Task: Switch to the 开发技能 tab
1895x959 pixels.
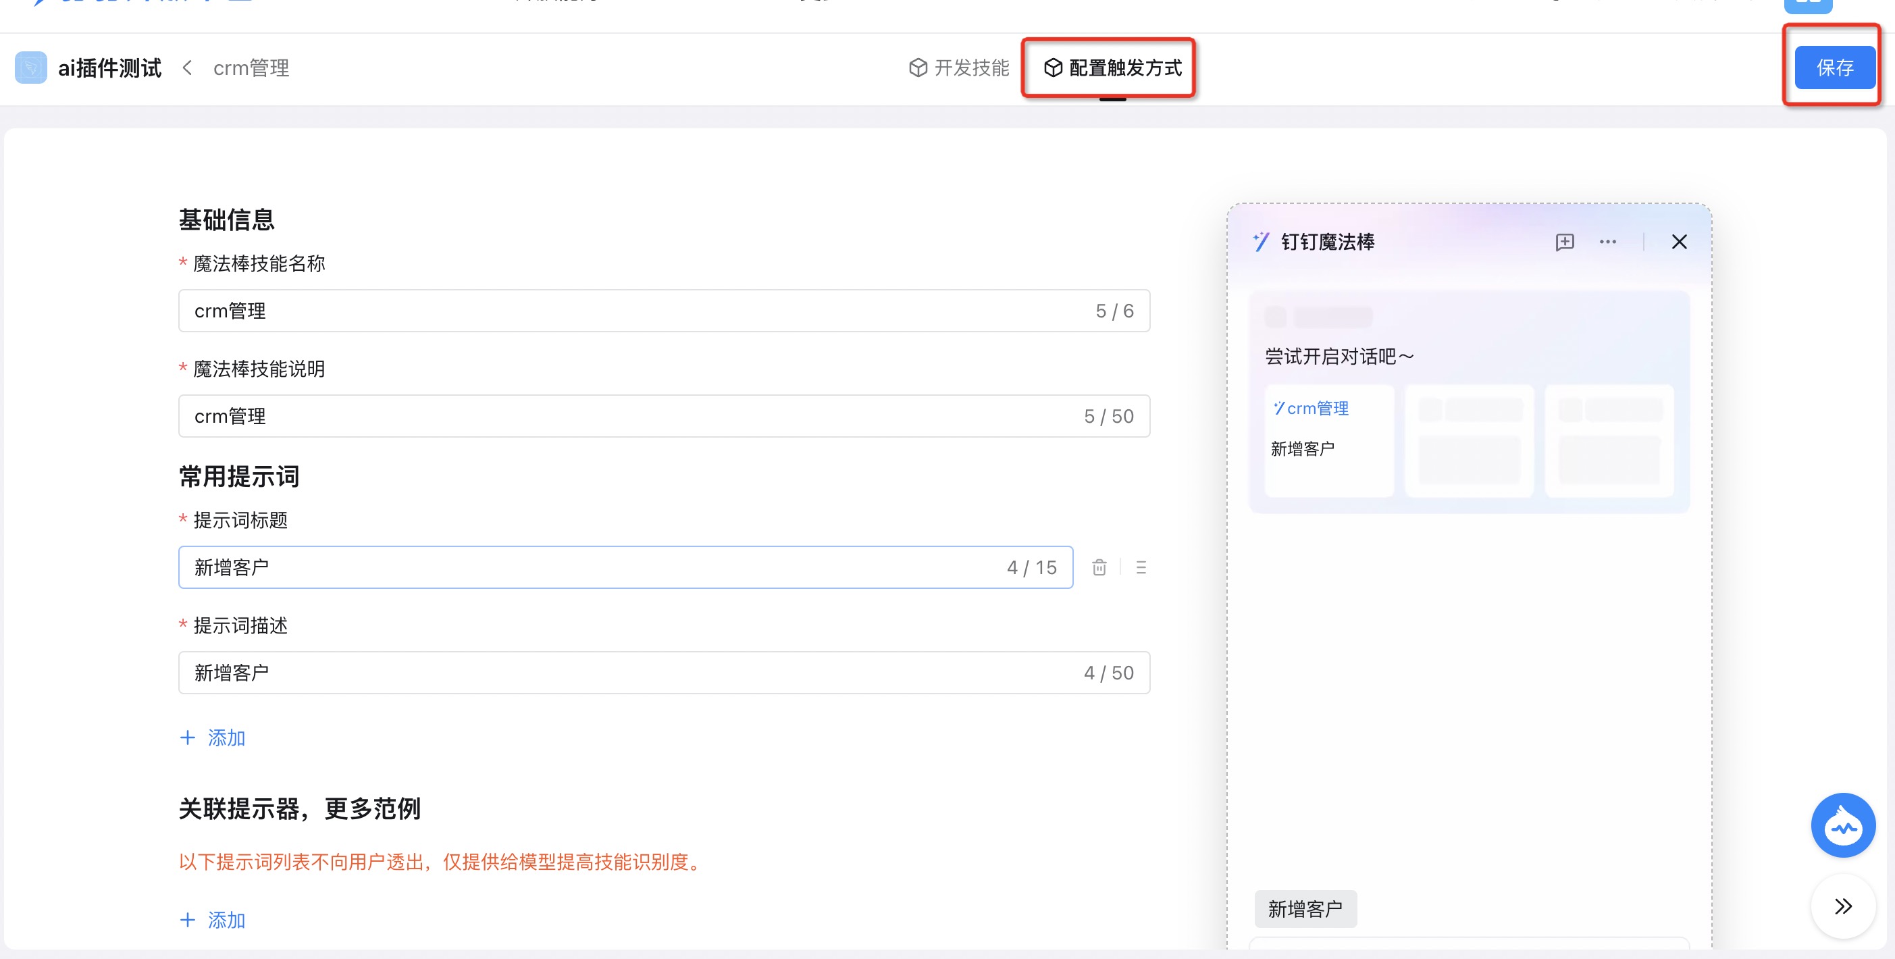Action: [959, 68]
